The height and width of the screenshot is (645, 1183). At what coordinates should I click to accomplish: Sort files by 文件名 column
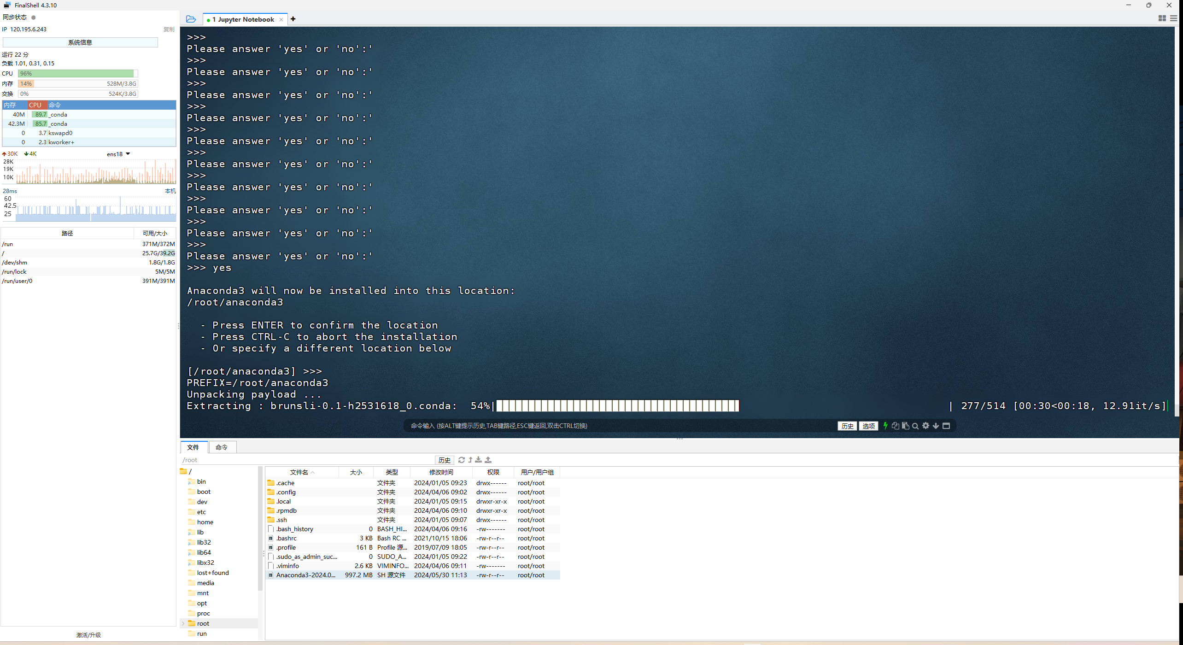(x=302, y=472)
